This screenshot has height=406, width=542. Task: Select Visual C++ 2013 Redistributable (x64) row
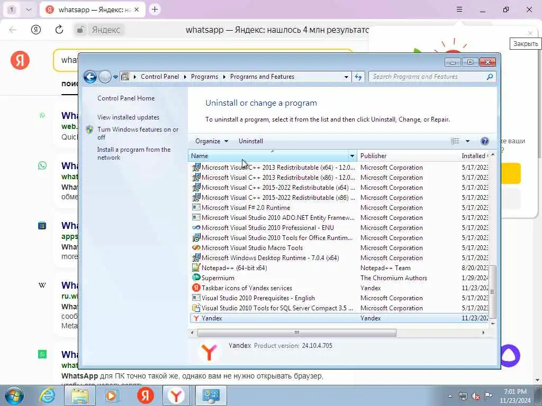point(339,168)
